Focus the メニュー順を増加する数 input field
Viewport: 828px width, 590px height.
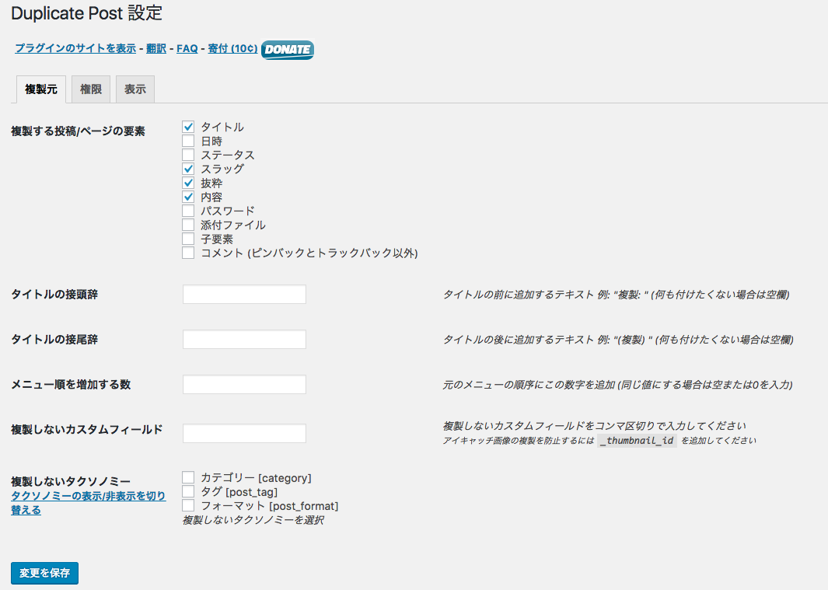(244, 385)
